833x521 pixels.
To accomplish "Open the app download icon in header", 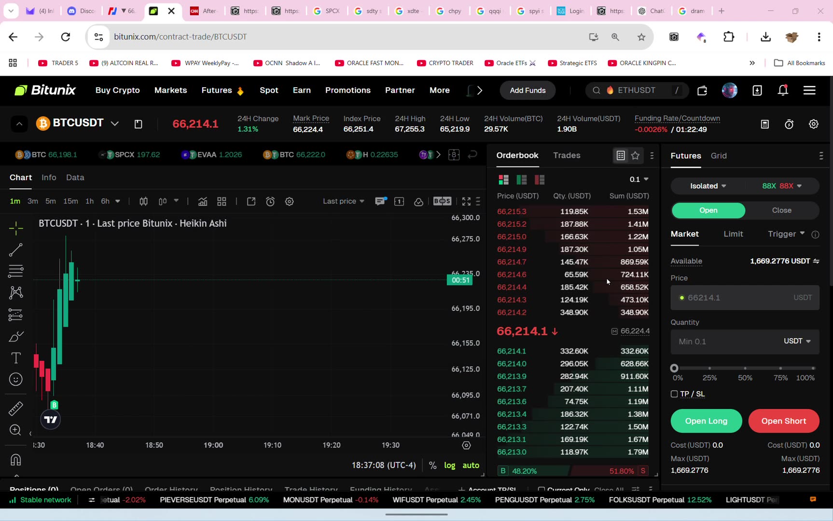I will pos(757,90).
